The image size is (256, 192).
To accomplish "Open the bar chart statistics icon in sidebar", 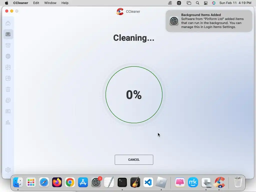I will click(x=8, y=122).
